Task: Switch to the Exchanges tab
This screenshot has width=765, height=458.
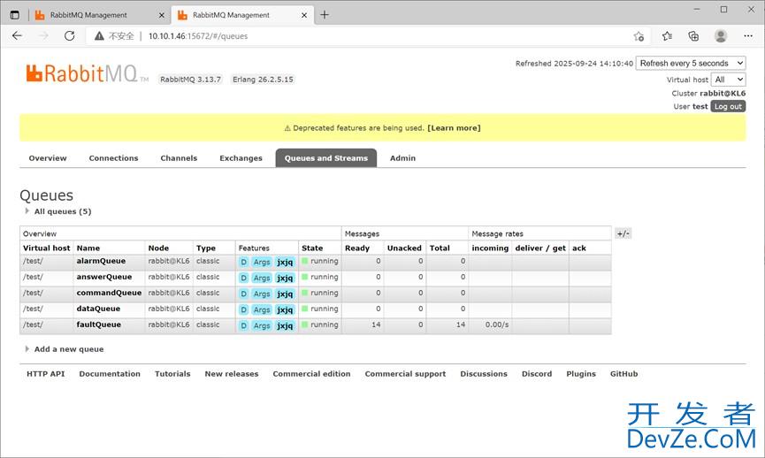Action: [x=241, y=158]
